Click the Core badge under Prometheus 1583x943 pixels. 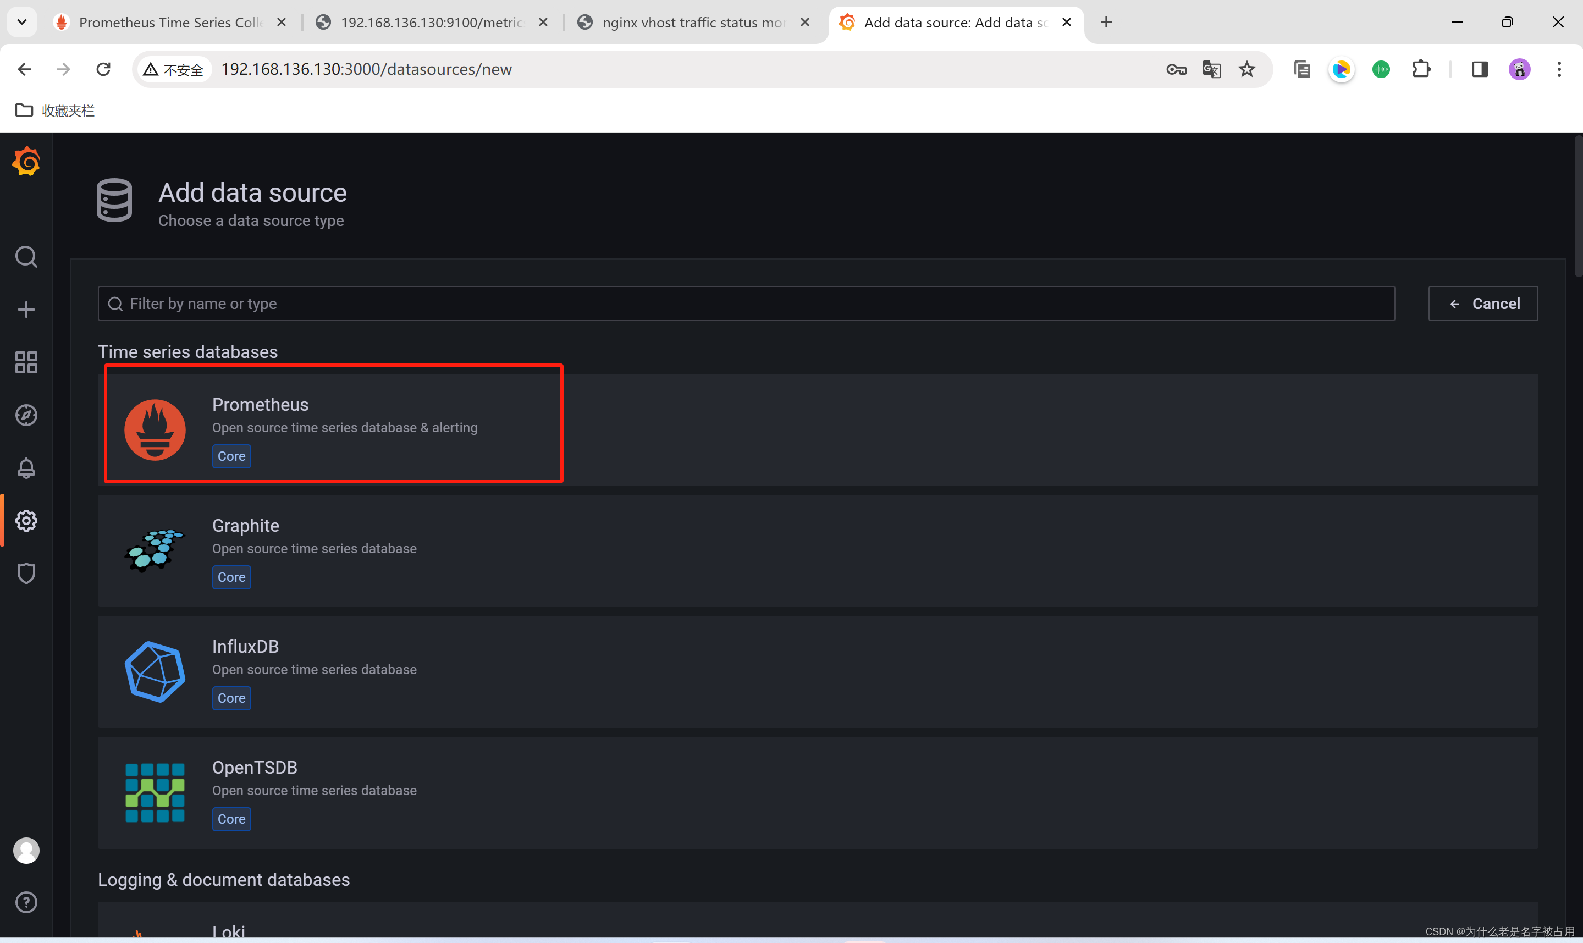pyautogui.click(x=231, y=456)
